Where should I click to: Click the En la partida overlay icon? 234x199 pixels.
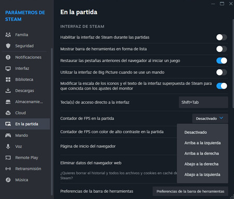pyautogui.click(x=8, y=124)
